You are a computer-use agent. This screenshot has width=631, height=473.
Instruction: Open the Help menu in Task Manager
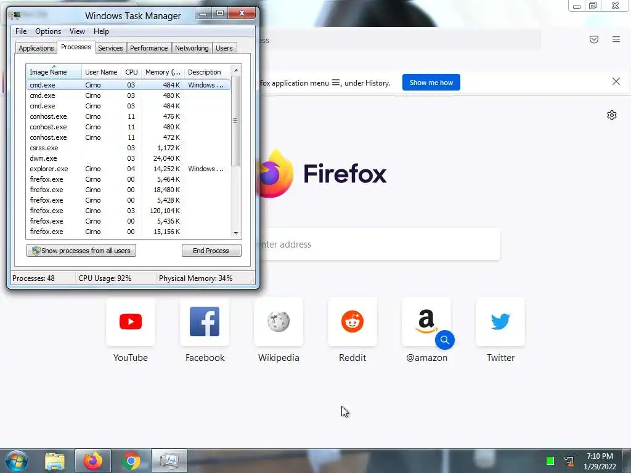[x=101, y=31]
